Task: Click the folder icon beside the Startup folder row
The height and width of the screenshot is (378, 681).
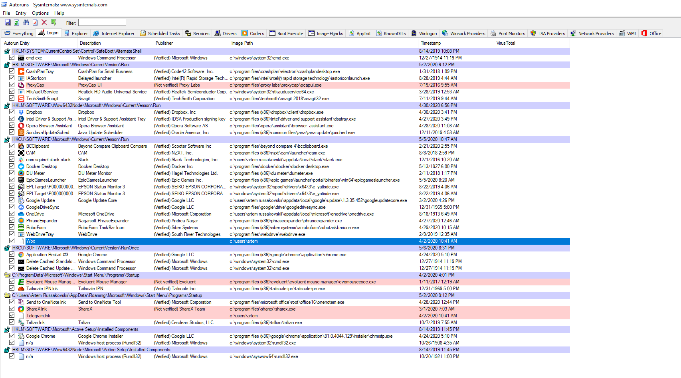Action: click(x=8, y=275)
